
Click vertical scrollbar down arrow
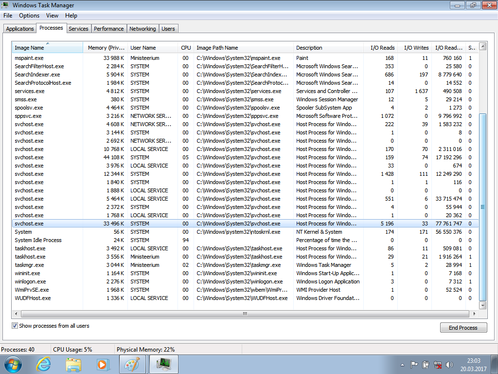(x=483, y=305)
